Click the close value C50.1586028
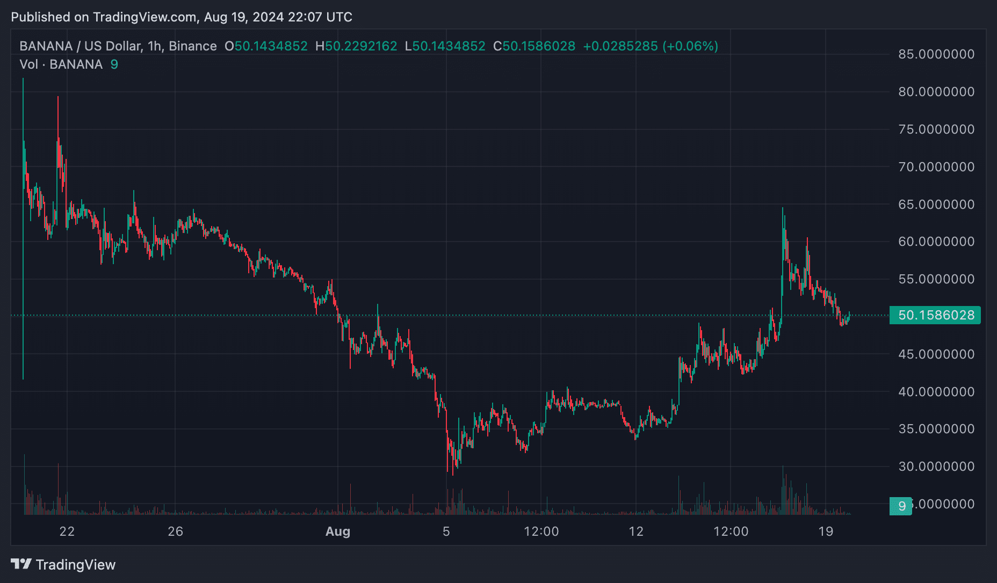Viewport: 997px width, 583px height. coord(534,46)
